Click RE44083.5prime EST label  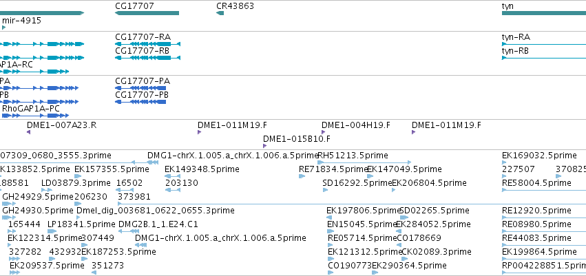(x=536, y=238)
